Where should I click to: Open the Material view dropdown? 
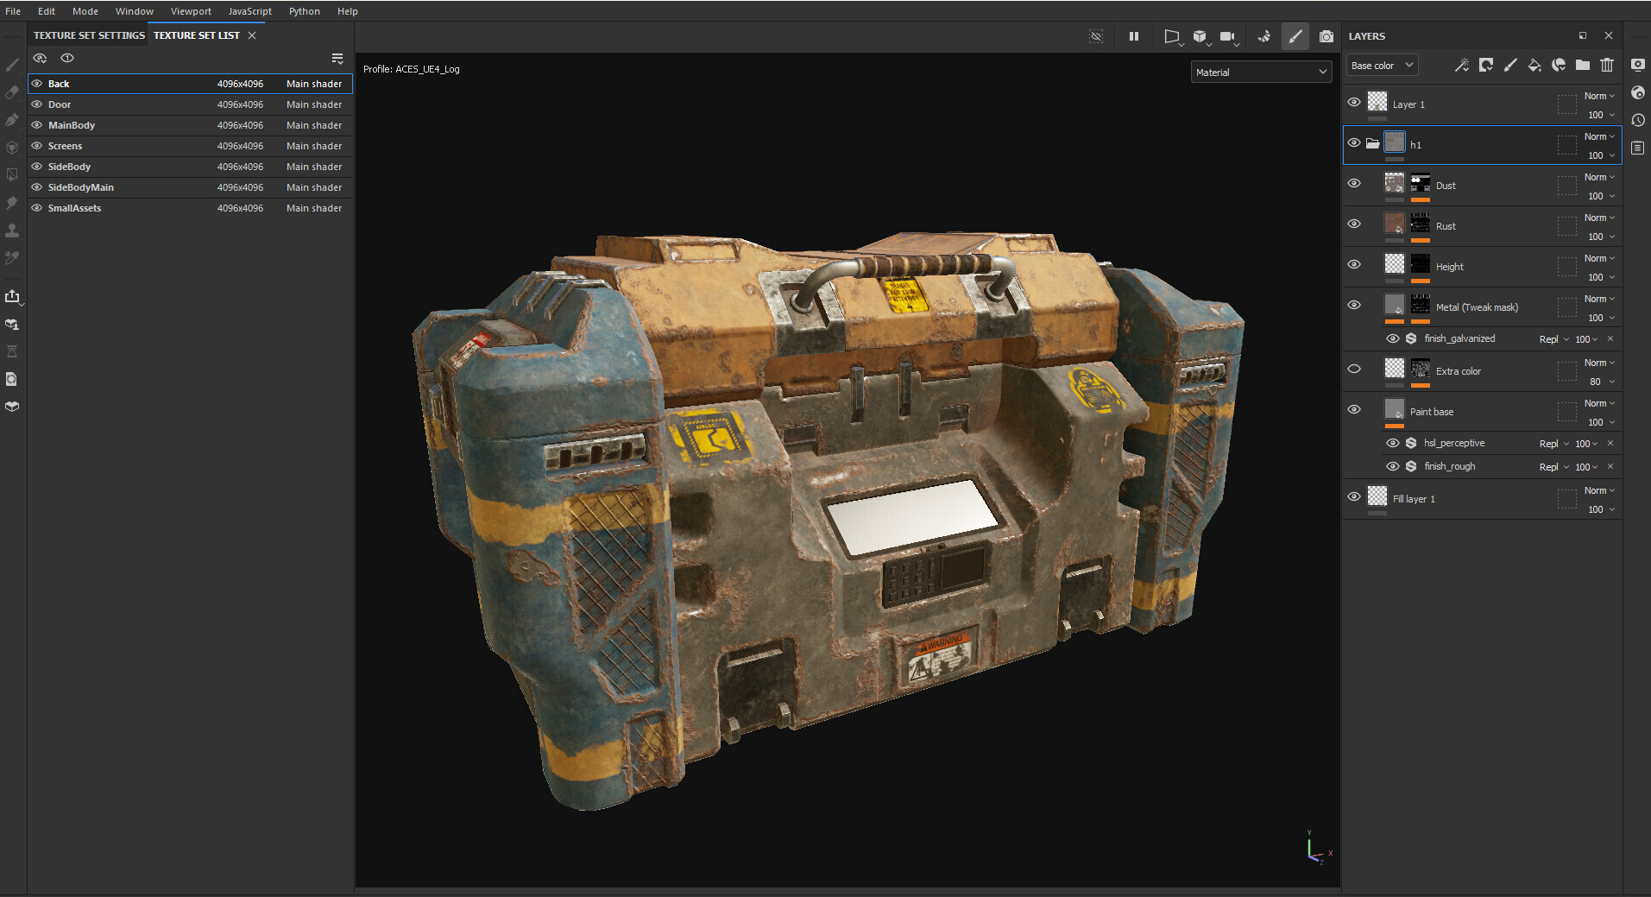[1260, 72]
